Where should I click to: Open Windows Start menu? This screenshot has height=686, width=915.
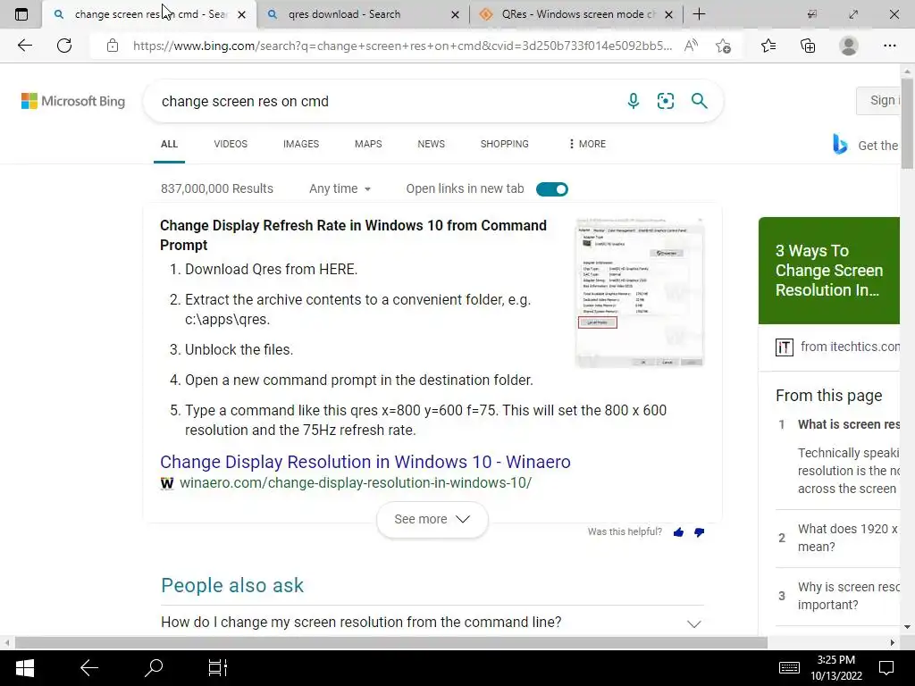(x=24, y=668)
